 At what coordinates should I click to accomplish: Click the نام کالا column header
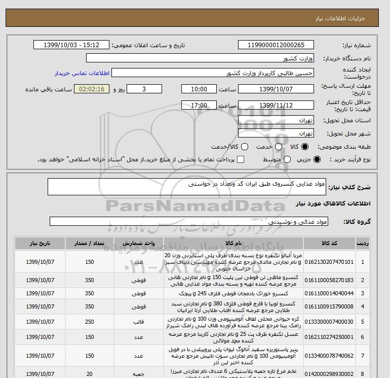click(233, 244)
